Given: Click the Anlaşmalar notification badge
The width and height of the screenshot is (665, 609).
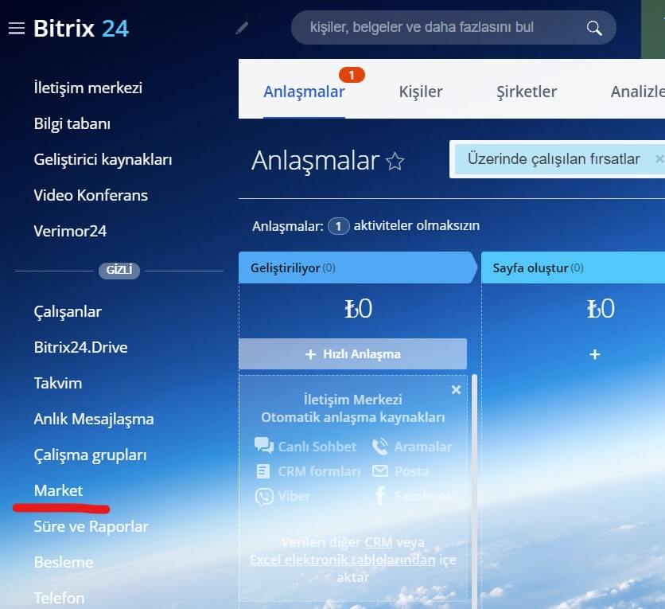Looking at the screenshot, I should (352, 75).
